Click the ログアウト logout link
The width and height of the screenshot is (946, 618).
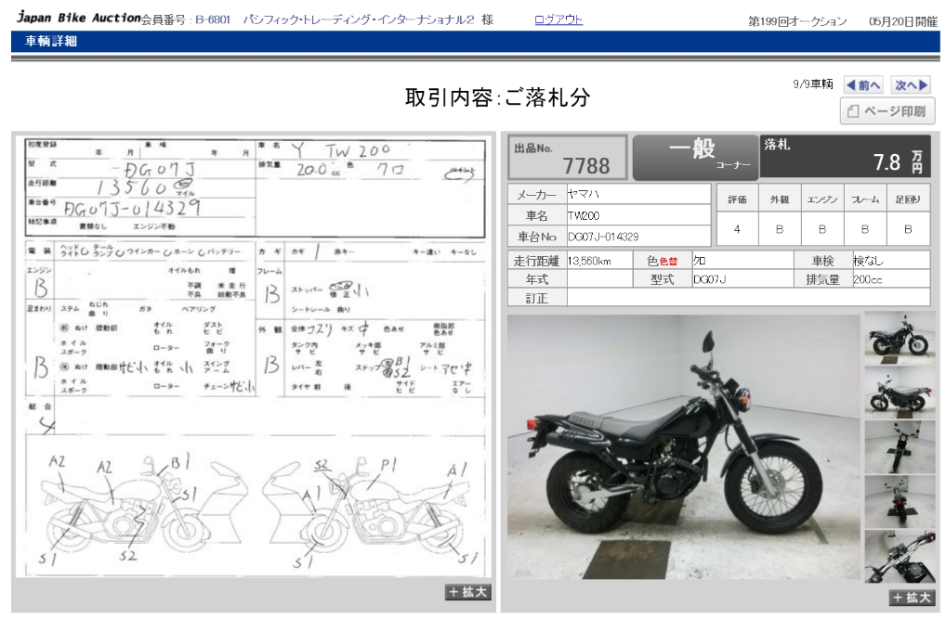[x=558, y=19]
